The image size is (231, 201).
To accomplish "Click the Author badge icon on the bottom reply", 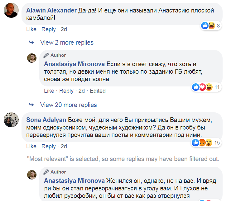I will tap(46, 172).
